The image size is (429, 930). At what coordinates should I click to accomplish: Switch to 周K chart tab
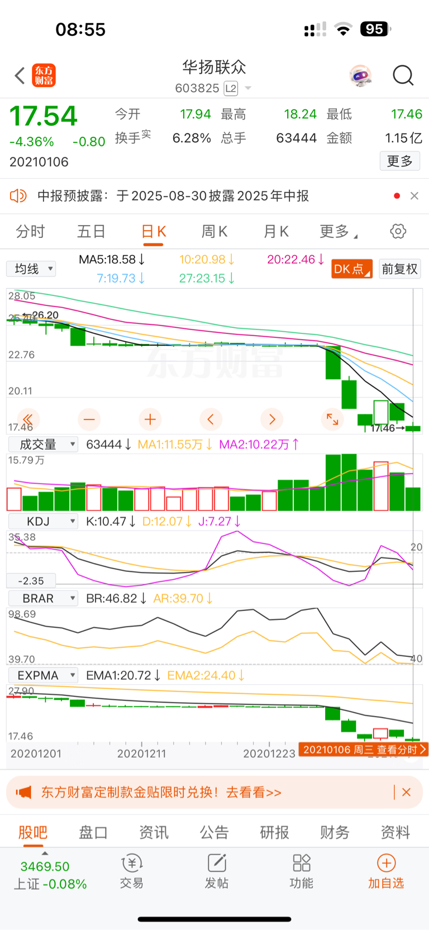[214, 231]
